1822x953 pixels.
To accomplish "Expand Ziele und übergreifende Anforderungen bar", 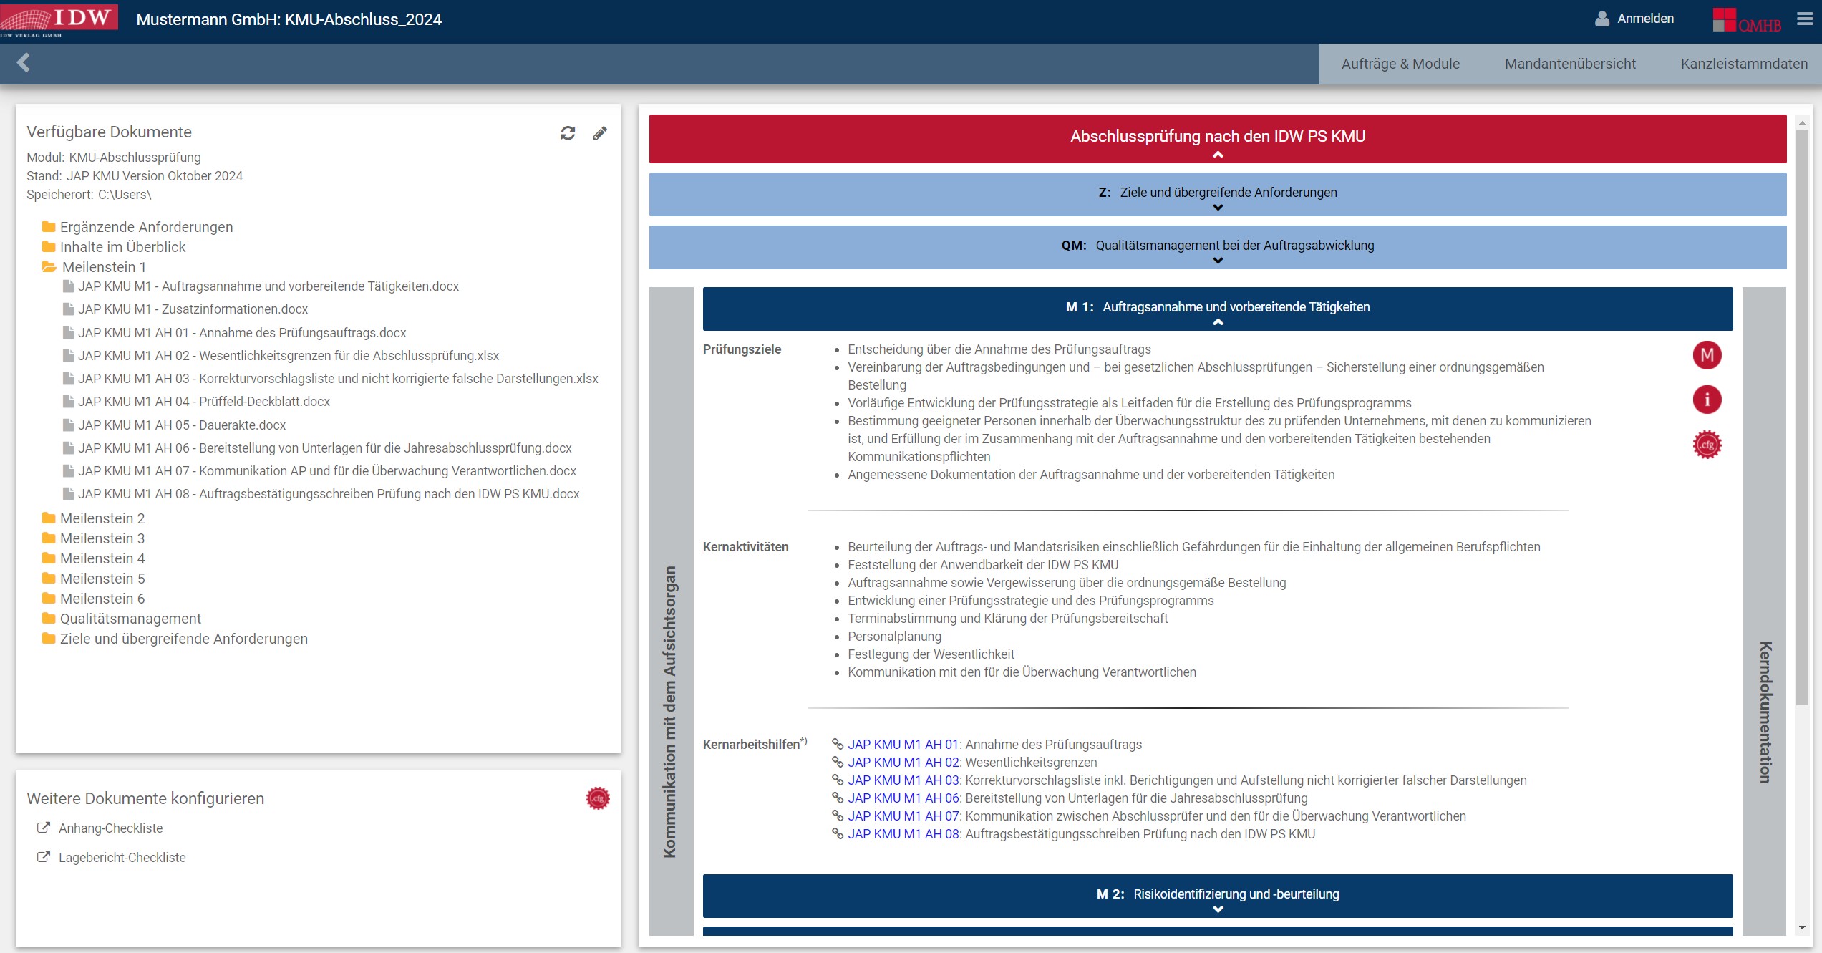I will tap(1217, 194).
